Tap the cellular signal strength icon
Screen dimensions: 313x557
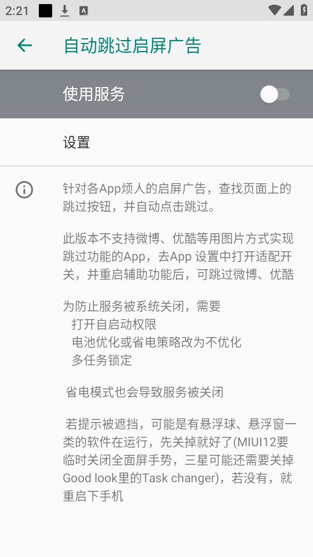point(289,10)
